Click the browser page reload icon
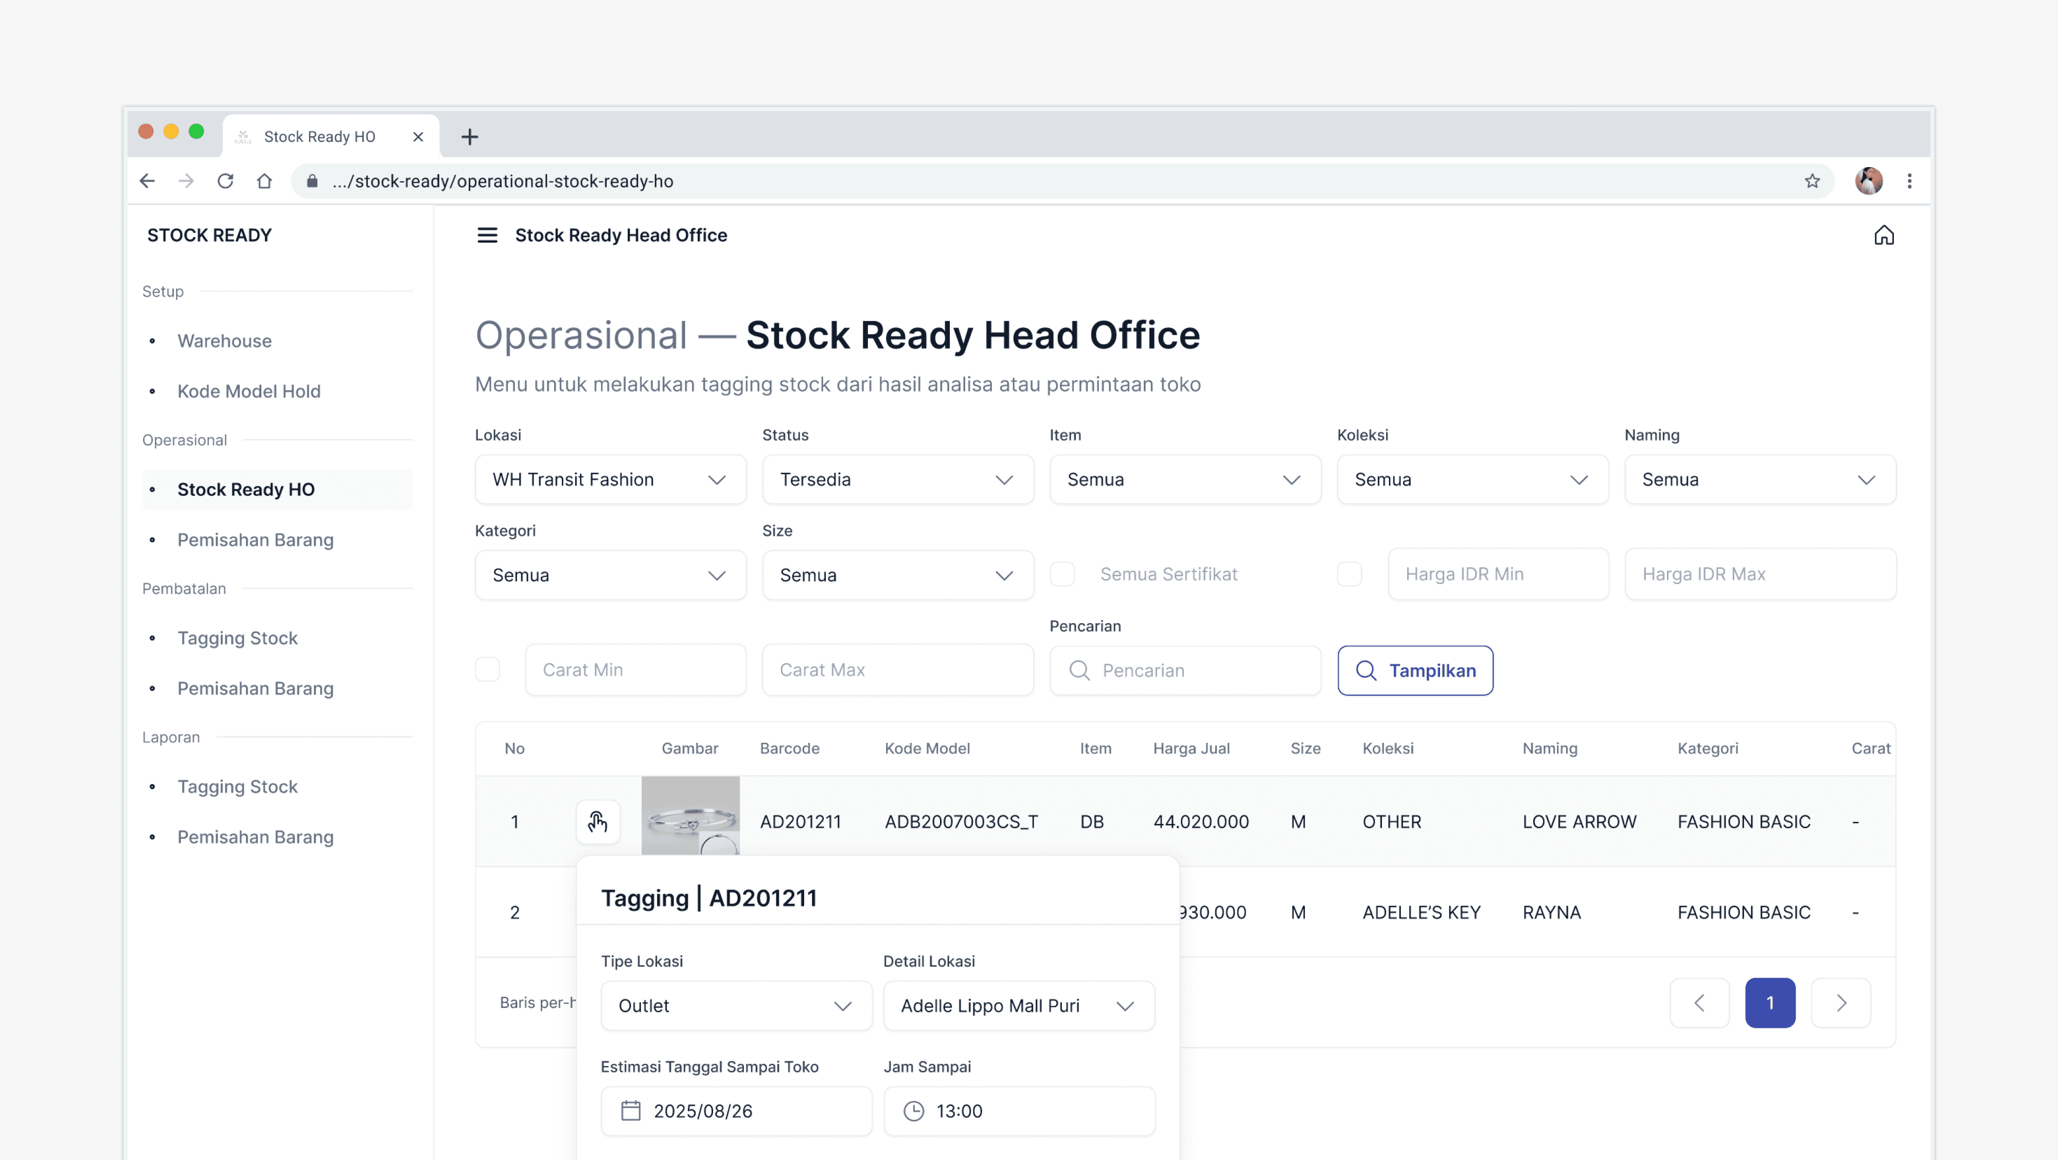Screen dimensions: 2058x1160 click(225, 180)
